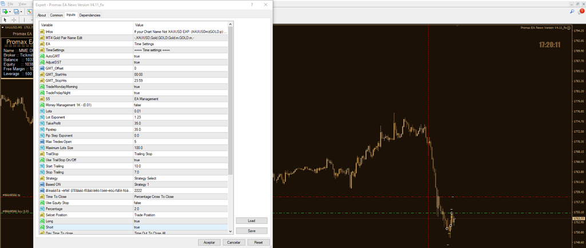
Task: Select icon of Short row
Action: click(x=42, y=227)
